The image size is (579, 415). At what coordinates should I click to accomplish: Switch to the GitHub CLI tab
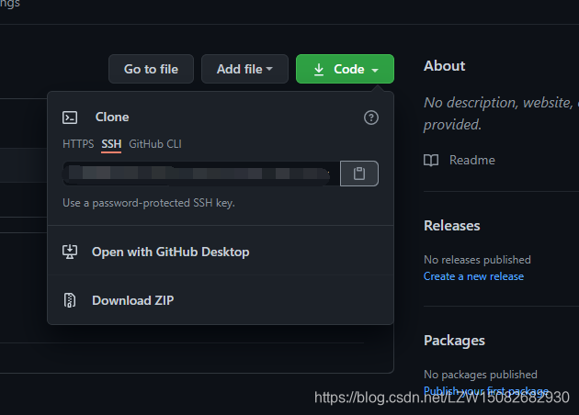tap(155, 144)
